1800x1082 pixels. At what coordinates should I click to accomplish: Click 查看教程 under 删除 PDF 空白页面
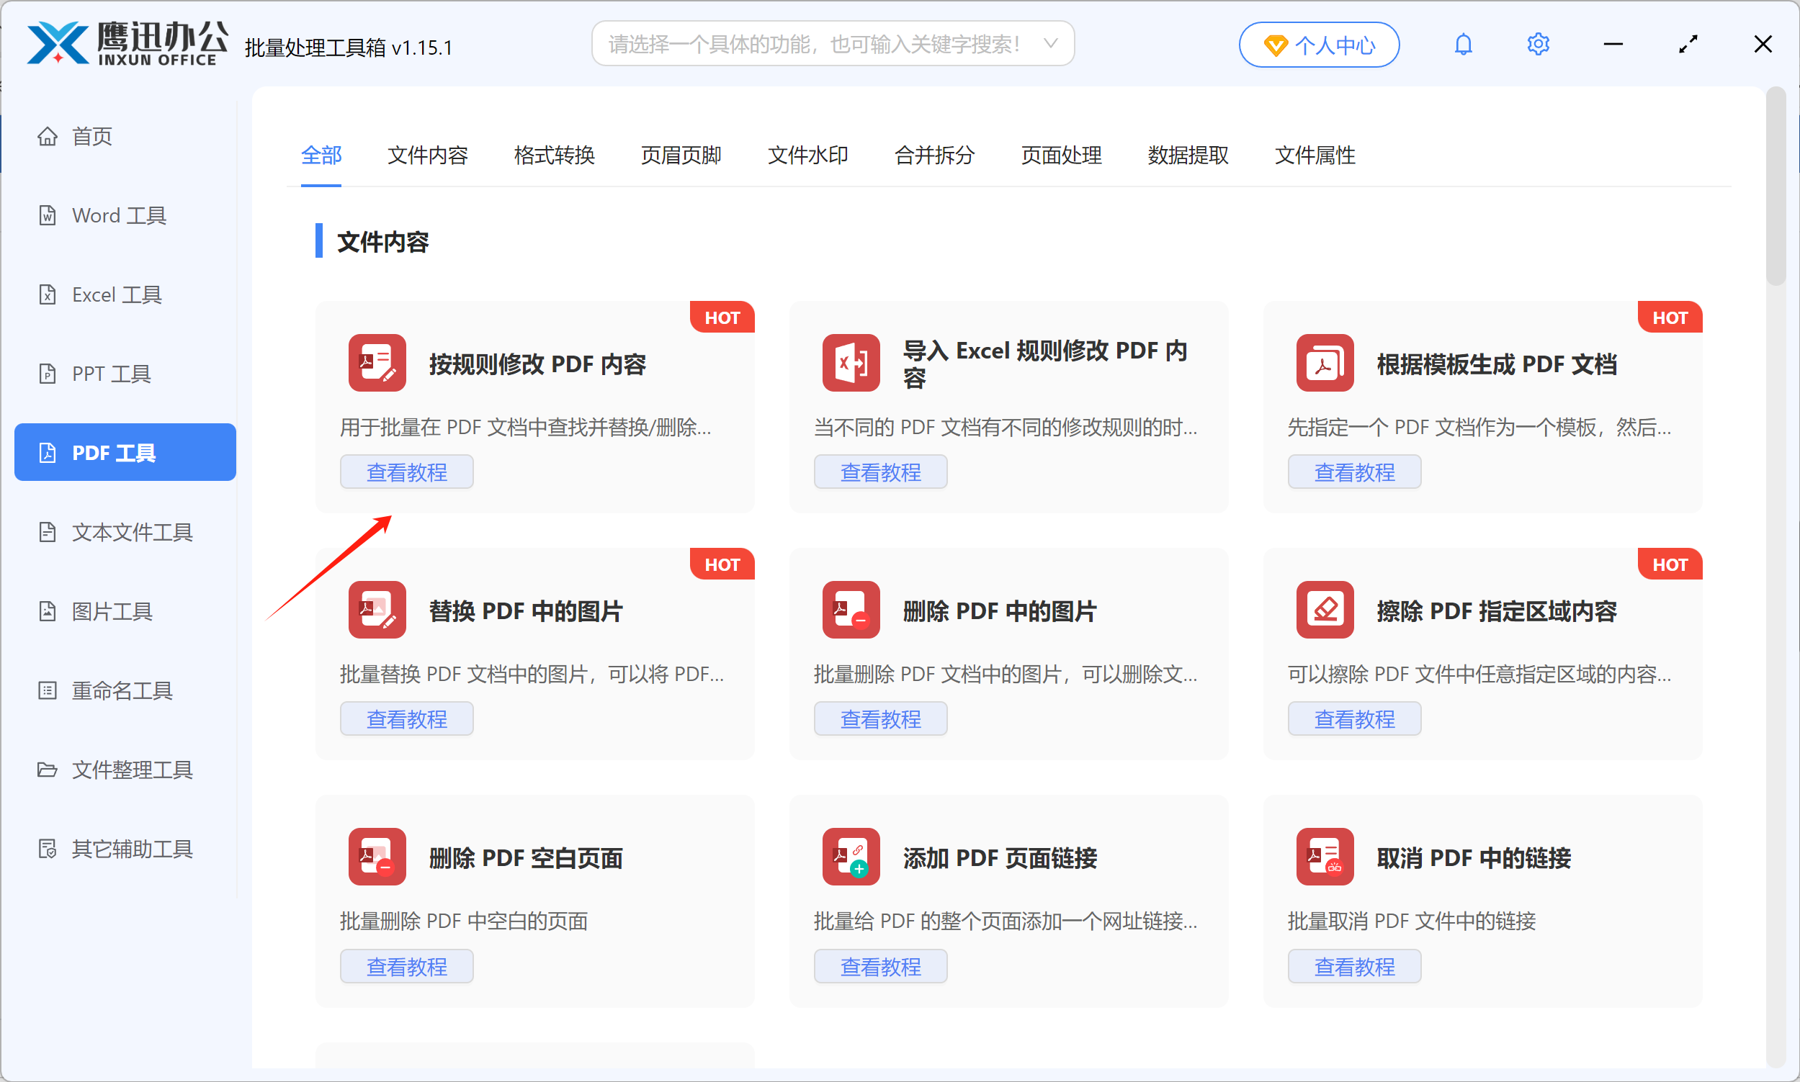coord(407,967)
